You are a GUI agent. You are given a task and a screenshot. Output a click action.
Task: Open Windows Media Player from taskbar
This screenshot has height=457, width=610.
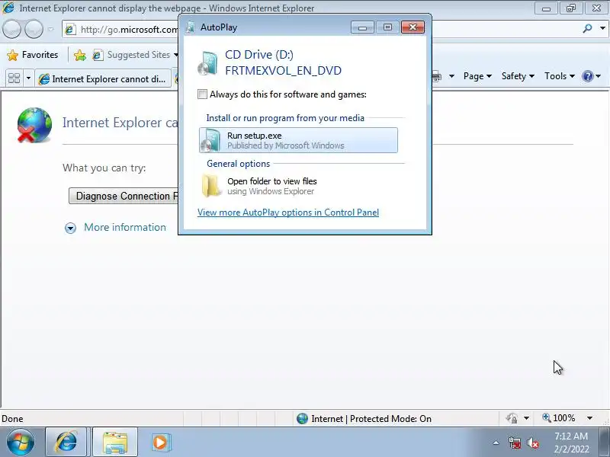tap(160, 443)
